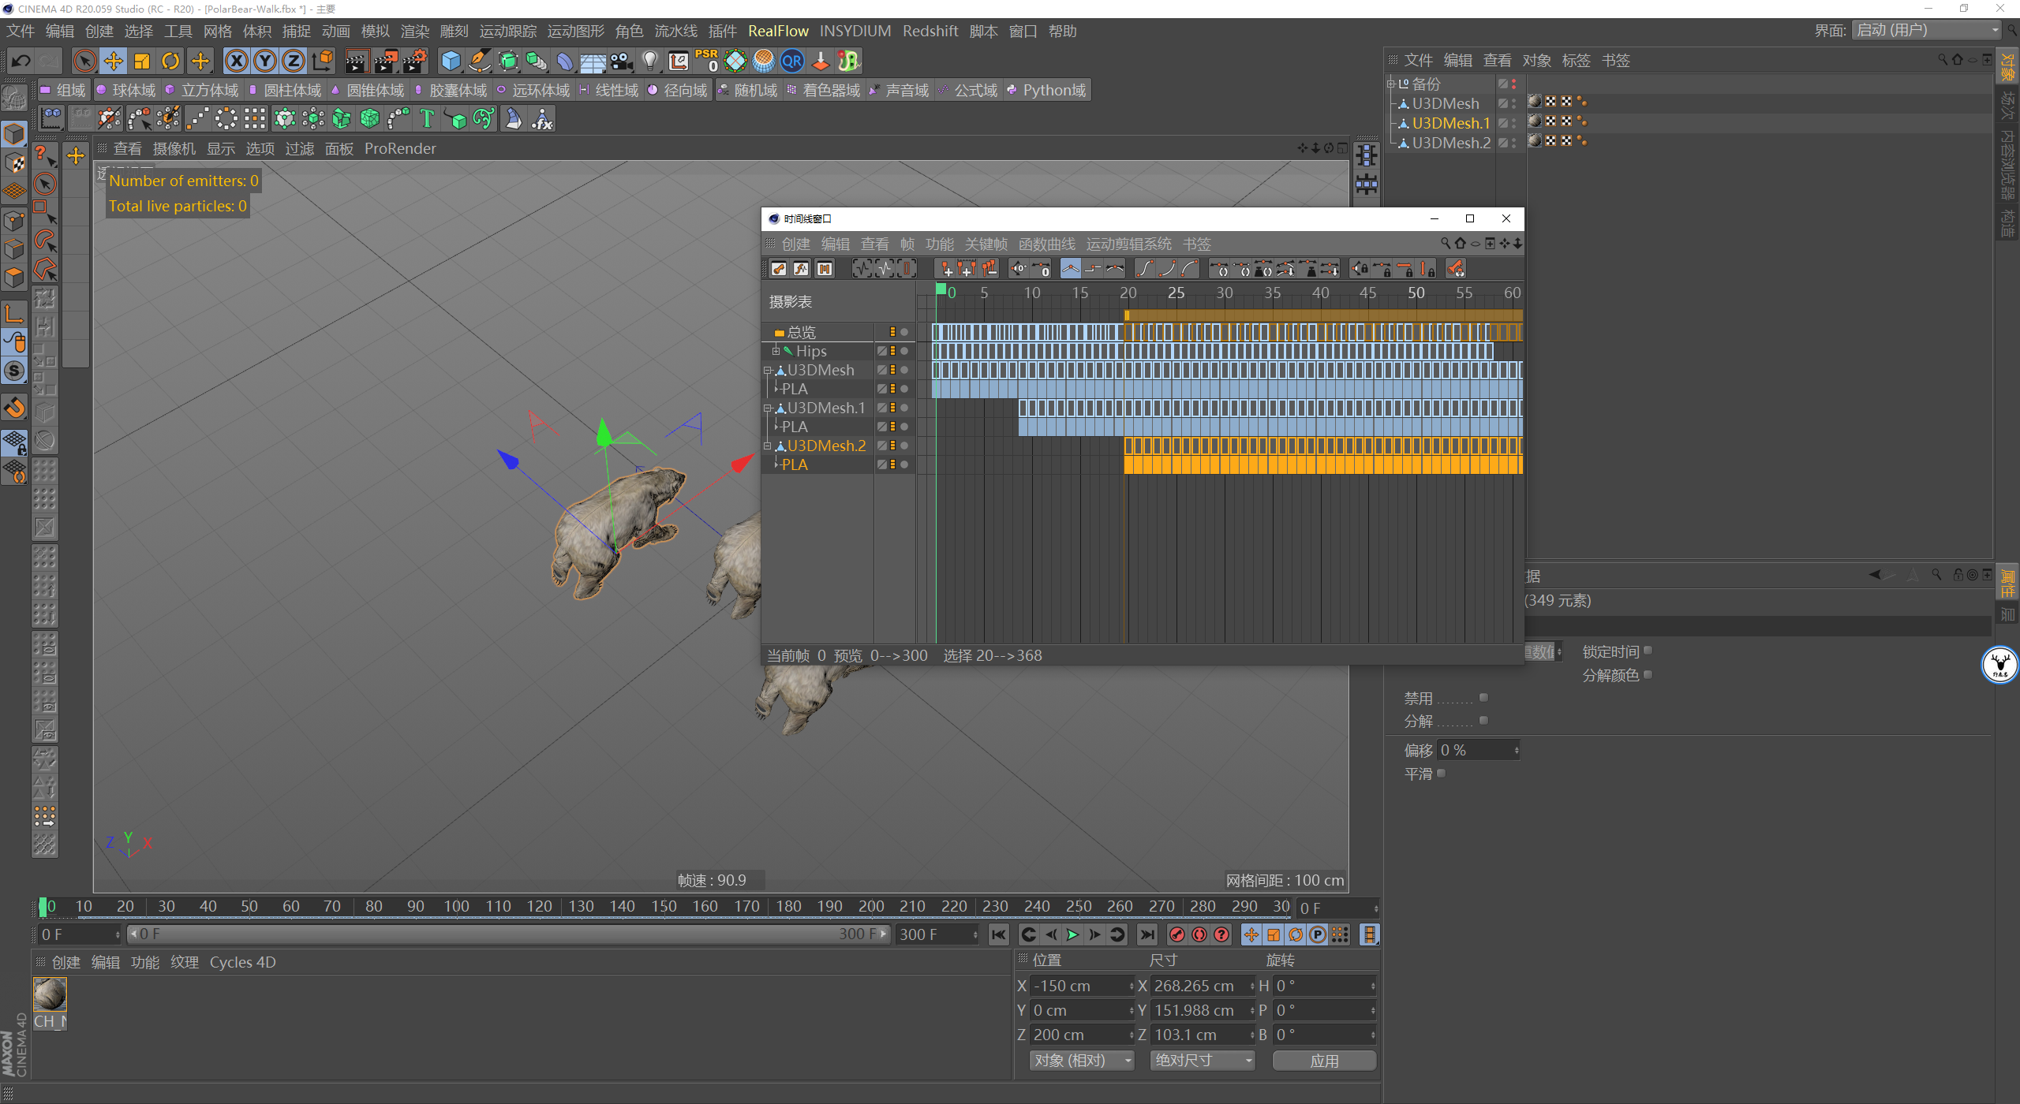Open the render to picture viewer icon
Image resolution: width=2020 pixels, height=1104 pixels.
[x=386, y=61]
